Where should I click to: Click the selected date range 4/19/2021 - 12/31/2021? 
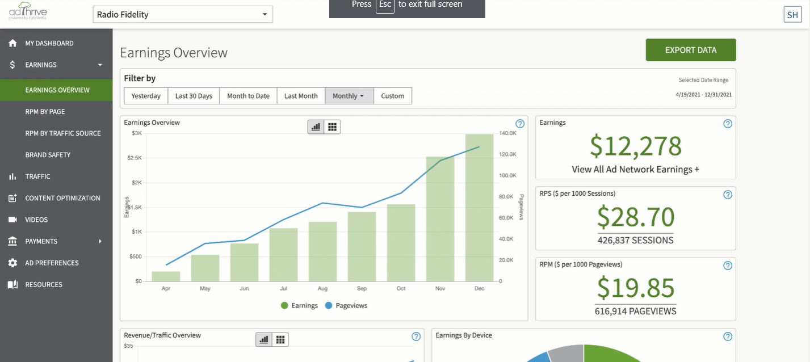[703, 95]
